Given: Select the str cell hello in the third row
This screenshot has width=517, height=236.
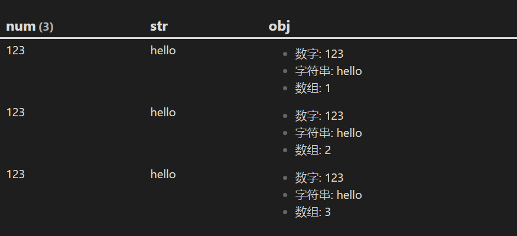Looking at the screenshot, I should [x=163, y=174].
